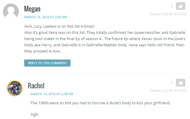Click the vote count 3 on Megan's comment

click(x=172, y=6)
